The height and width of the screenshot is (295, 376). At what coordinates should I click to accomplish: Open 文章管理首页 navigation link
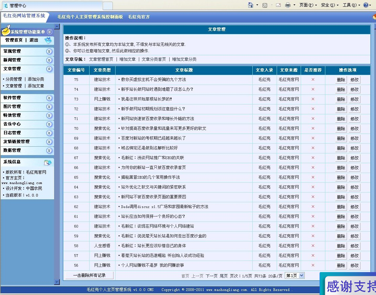coord(101,59)
